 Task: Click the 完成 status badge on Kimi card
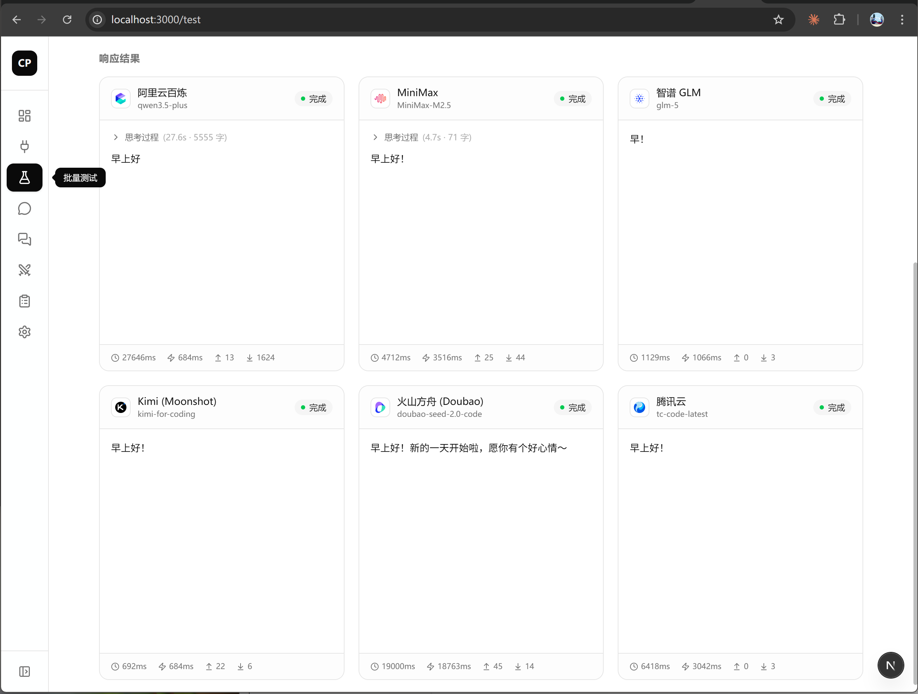(x=313, y=408)
